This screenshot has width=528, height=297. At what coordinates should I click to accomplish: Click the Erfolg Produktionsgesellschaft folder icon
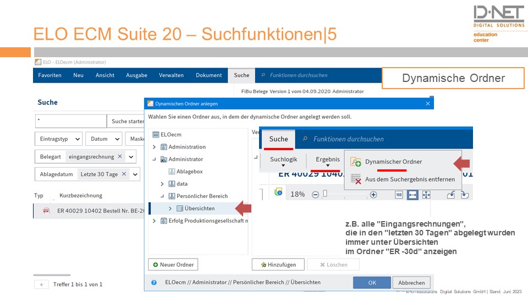pyautogui.click(x=164, y=221)
